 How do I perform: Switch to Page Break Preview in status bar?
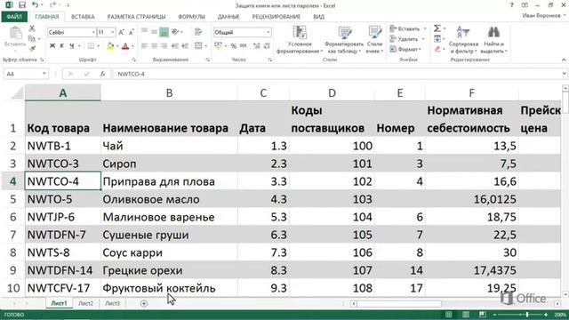[x=482, y=314]
